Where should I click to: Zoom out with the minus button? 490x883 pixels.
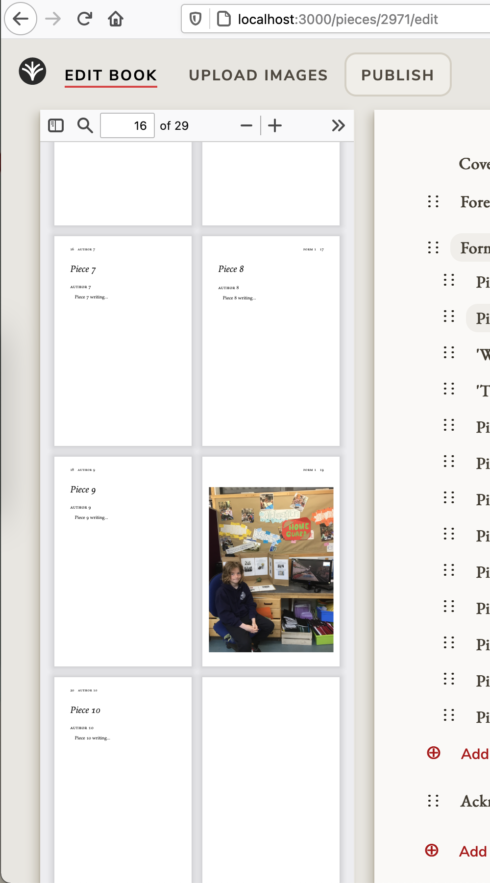coord(246,125)
